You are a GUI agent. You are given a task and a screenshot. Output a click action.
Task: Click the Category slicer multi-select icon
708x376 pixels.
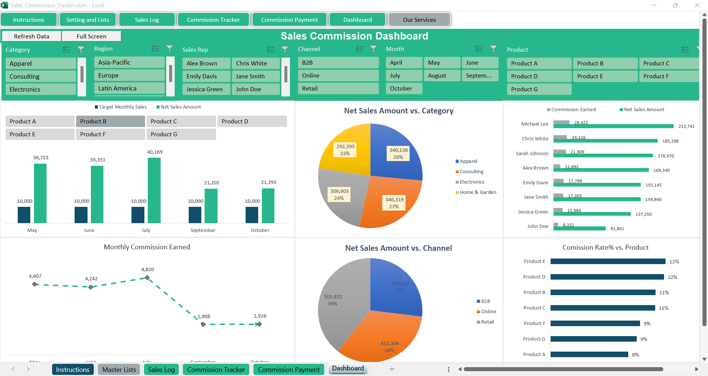click(x=66, y=49)
